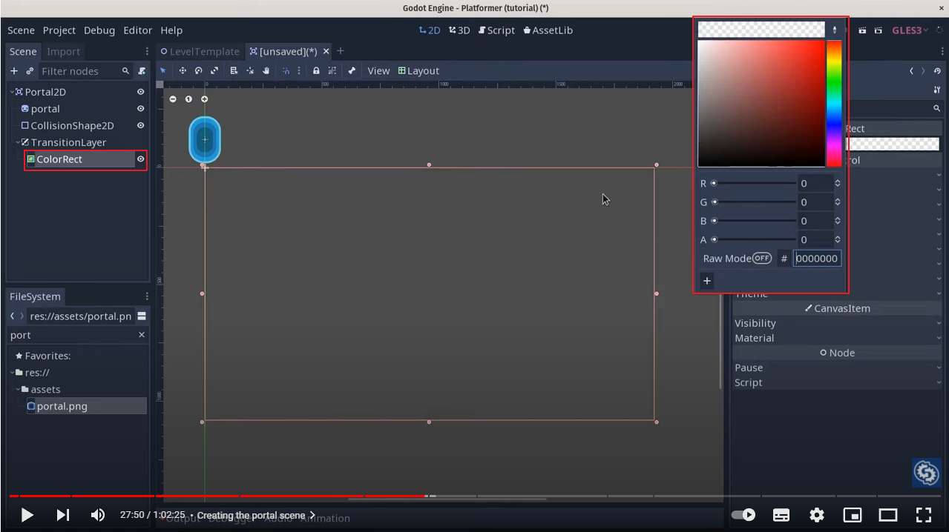949x532 pixels.
Task: Add new scene tab with plus
Action: coord(341,51)
